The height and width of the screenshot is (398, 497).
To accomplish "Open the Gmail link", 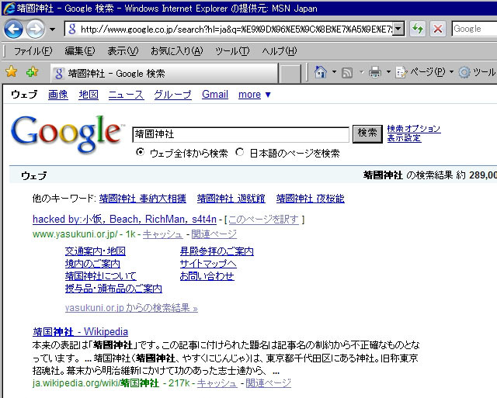I will [215, 95].
